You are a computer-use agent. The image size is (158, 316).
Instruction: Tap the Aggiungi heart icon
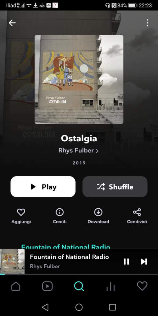click(x=21, y=212)
